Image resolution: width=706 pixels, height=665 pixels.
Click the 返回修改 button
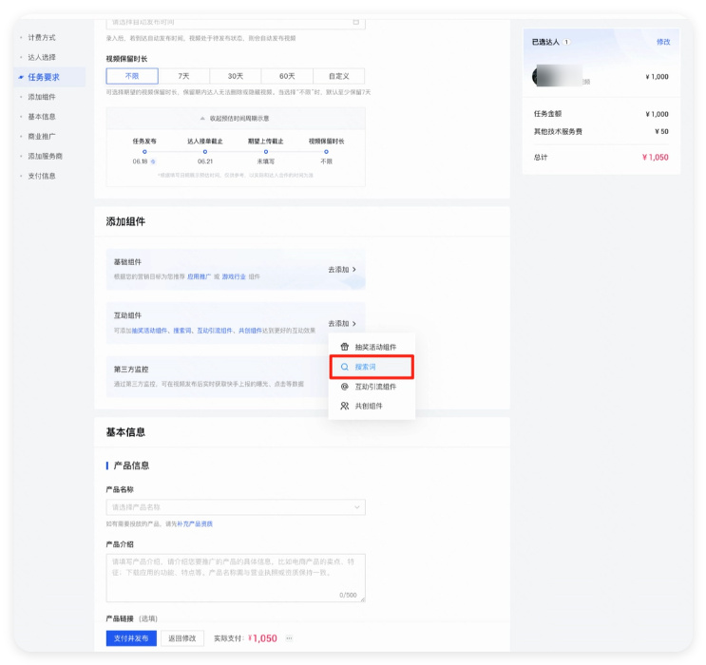click(182, 638)
